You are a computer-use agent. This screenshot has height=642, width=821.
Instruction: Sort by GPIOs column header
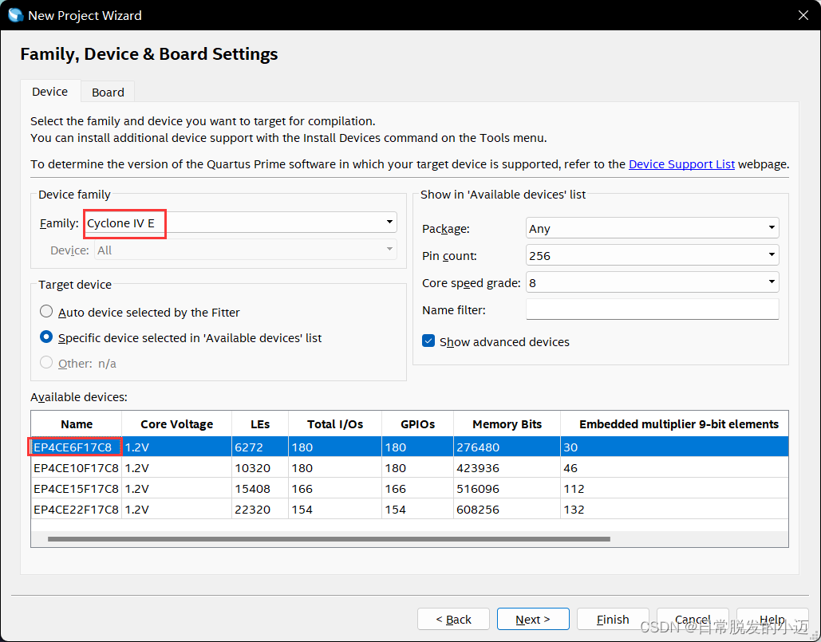click(417, 424)
